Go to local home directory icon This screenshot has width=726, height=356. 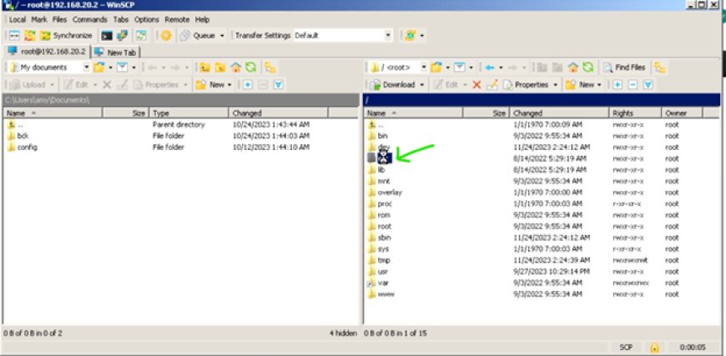[235, 68]
